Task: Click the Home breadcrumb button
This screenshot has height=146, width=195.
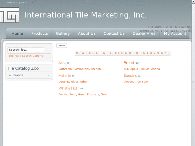Action: click(62, 46)
